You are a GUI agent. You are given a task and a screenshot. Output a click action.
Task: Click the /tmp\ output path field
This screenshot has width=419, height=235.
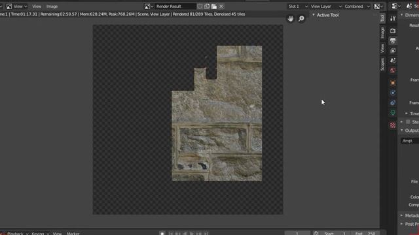pos(410,141)
